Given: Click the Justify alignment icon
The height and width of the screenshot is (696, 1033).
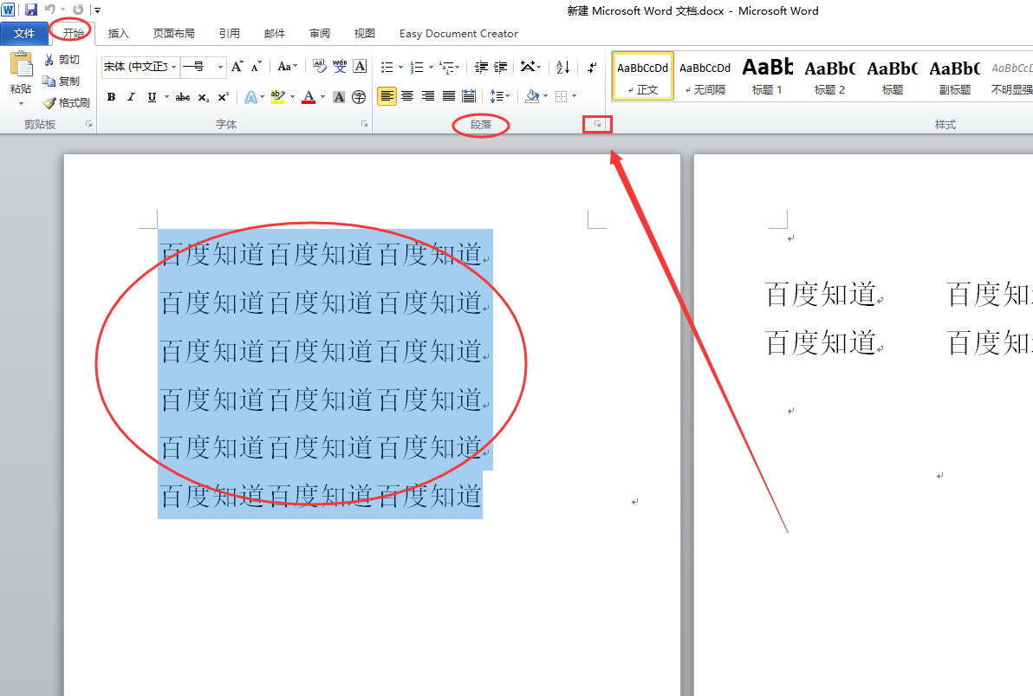Looking at the screenshot, I should (x=449, y=96).
